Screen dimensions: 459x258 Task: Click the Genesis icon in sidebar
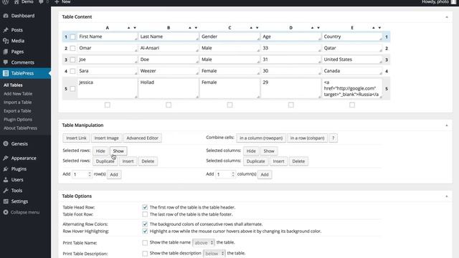tap(6, 143)
